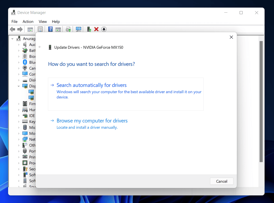
Task: Select the second display adapter child icon
Action: pos(31,98)
